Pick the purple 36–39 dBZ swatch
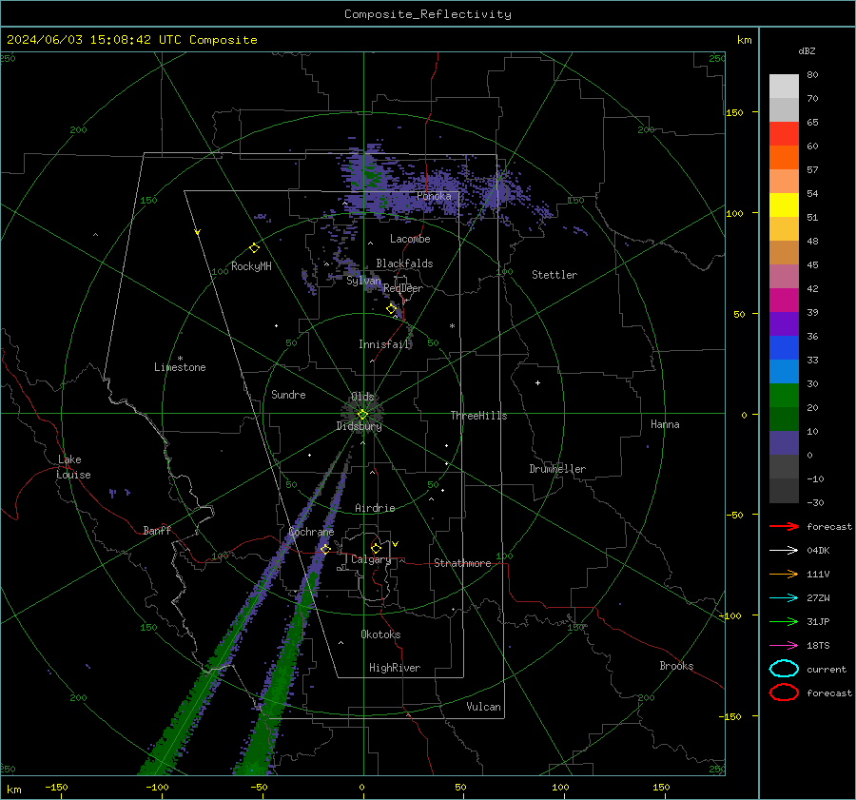This screenshot has width=856, height=800. pyautogui.click(x=784, y=323)
